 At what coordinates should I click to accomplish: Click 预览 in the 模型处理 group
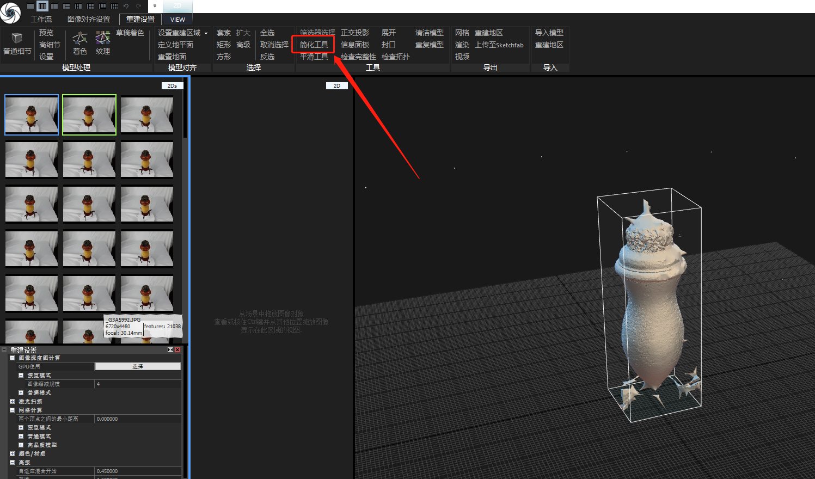click(x=46, y=33)
